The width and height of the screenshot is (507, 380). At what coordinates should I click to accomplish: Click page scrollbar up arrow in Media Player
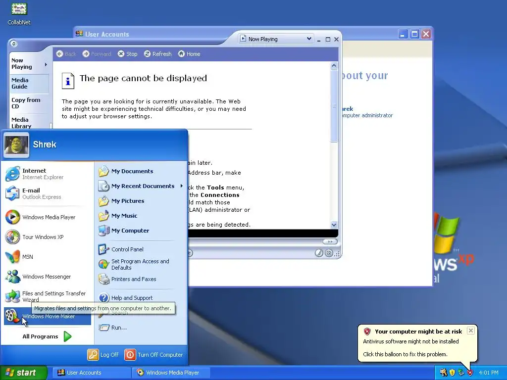click(334, 66)
